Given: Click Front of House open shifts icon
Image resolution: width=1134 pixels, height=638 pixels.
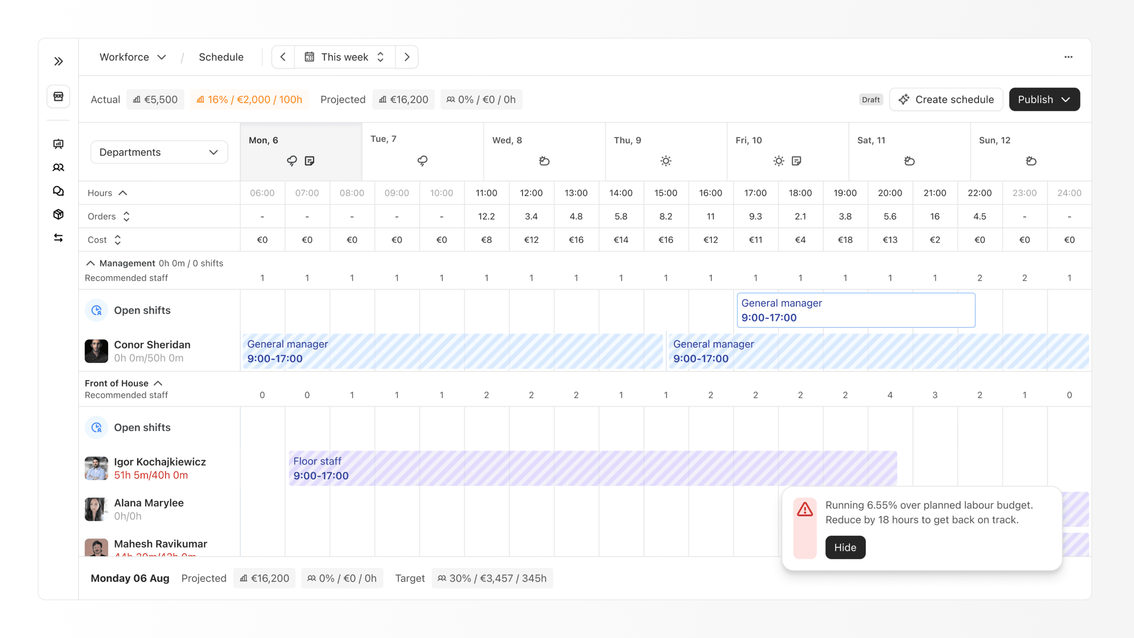Looking at the screenshot, I should [96, 427].
